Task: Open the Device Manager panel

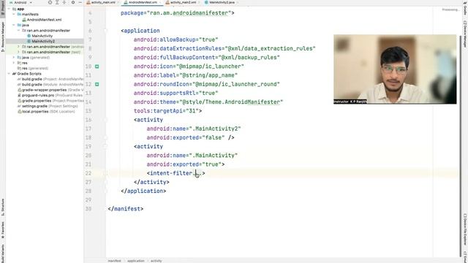Action: 465,34
